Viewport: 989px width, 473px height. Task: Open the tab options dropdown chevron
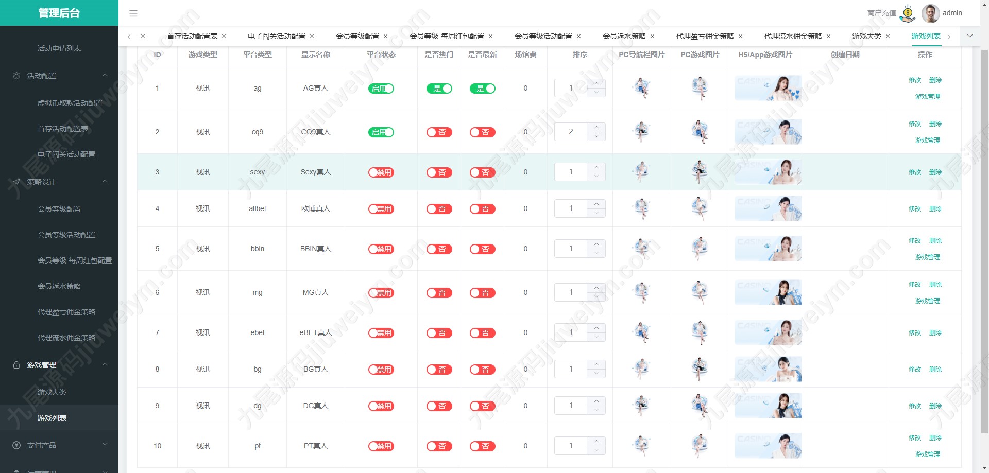coord(970,36)
